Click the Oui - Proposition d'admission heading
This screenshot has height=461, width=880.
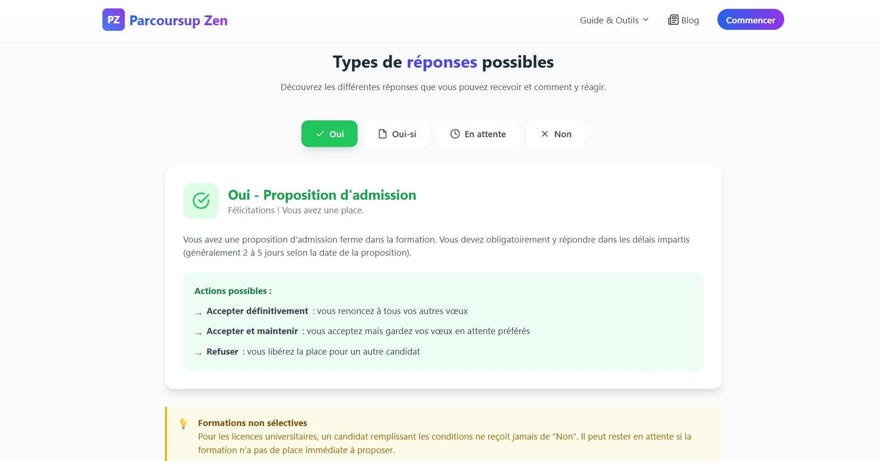coord(322,195)
